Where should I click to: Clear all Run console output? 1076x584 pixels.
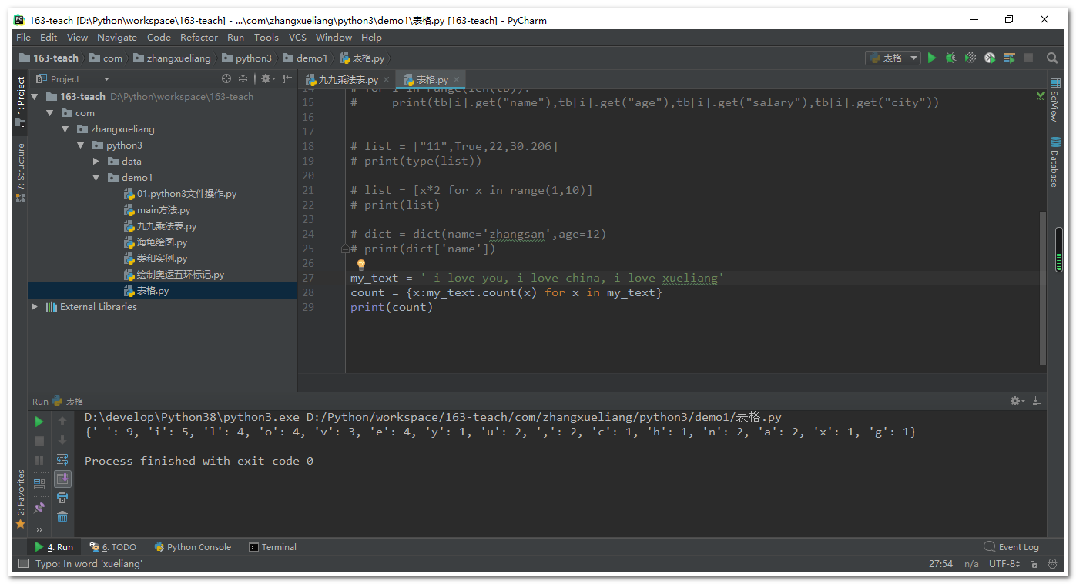point(62,517)
